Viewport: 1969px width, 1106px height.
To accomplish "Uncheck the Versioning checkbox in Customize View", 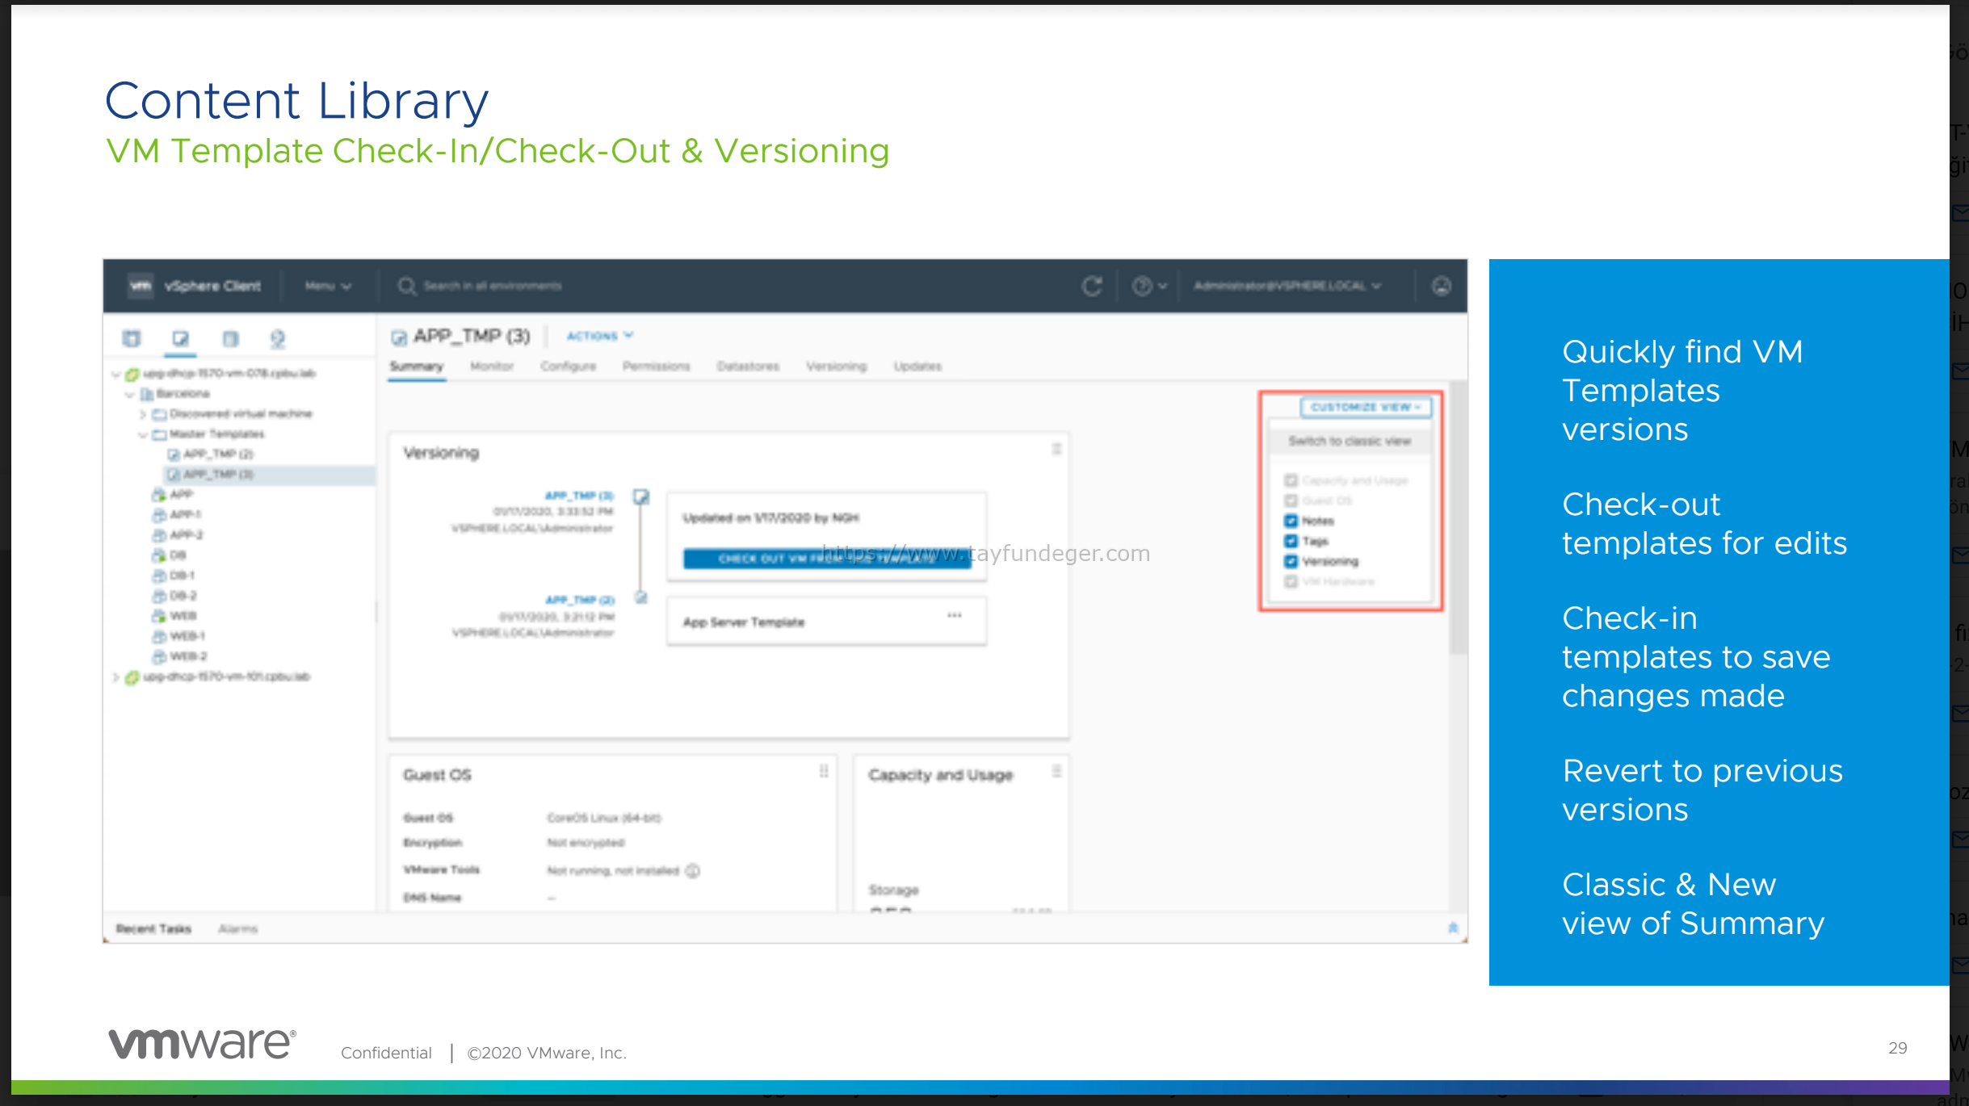I will (x=1291, y=561).
